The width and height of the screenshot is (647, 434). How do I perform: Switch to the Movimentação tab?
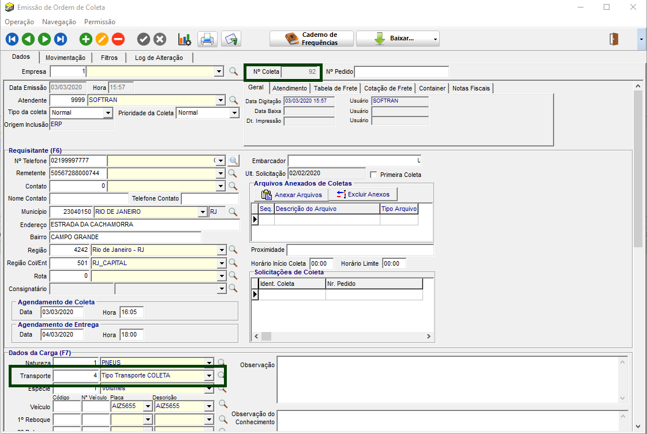65,58
